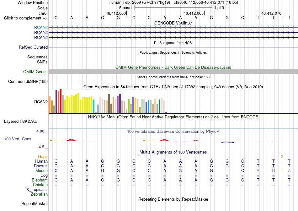Click the Sequences track label
This screenshot has height=211, width=298.
[37, 57]
